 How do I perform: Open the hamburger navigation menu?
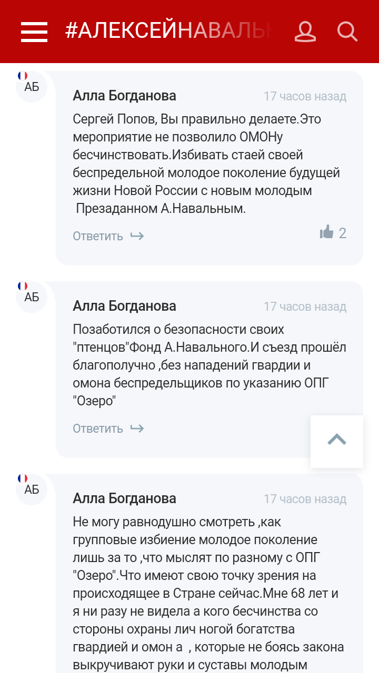click(34, 32)
